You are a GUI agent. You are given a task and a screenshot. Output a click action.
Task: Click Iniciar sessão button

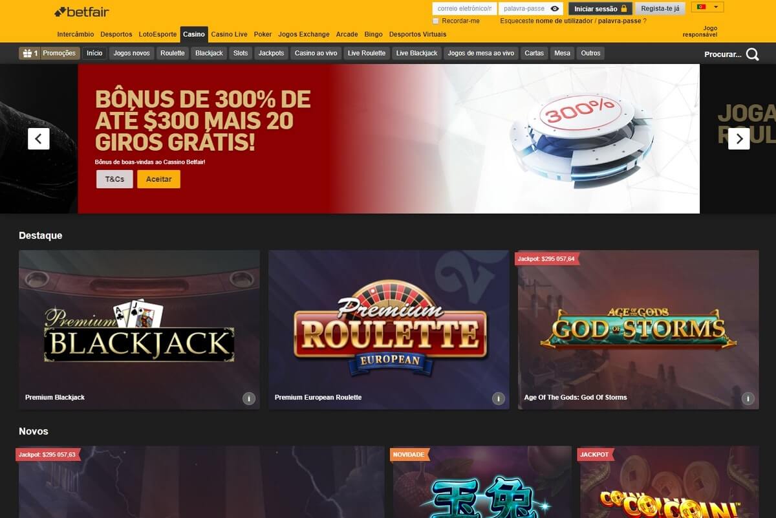601,9
